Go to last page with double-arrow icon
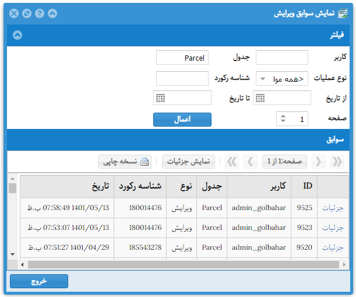Image resolution: width=356 pixels, height=297 pixels. click(232, 162)
